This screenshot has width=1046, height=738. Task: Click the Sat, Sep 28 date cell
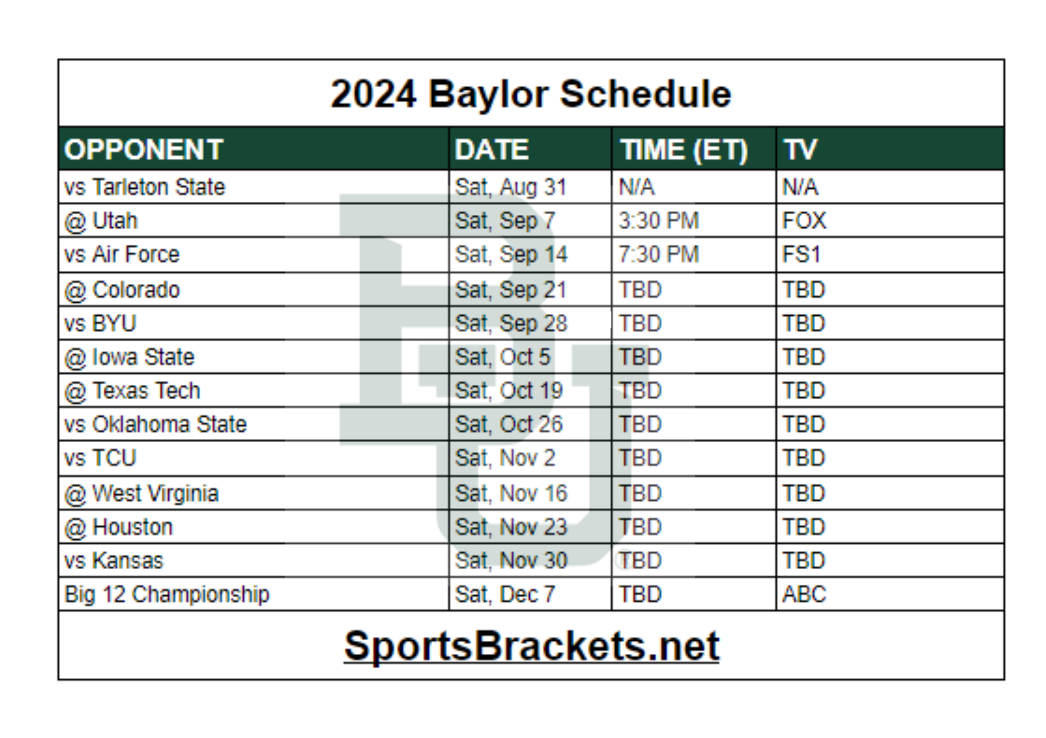(x=510, y=324)
